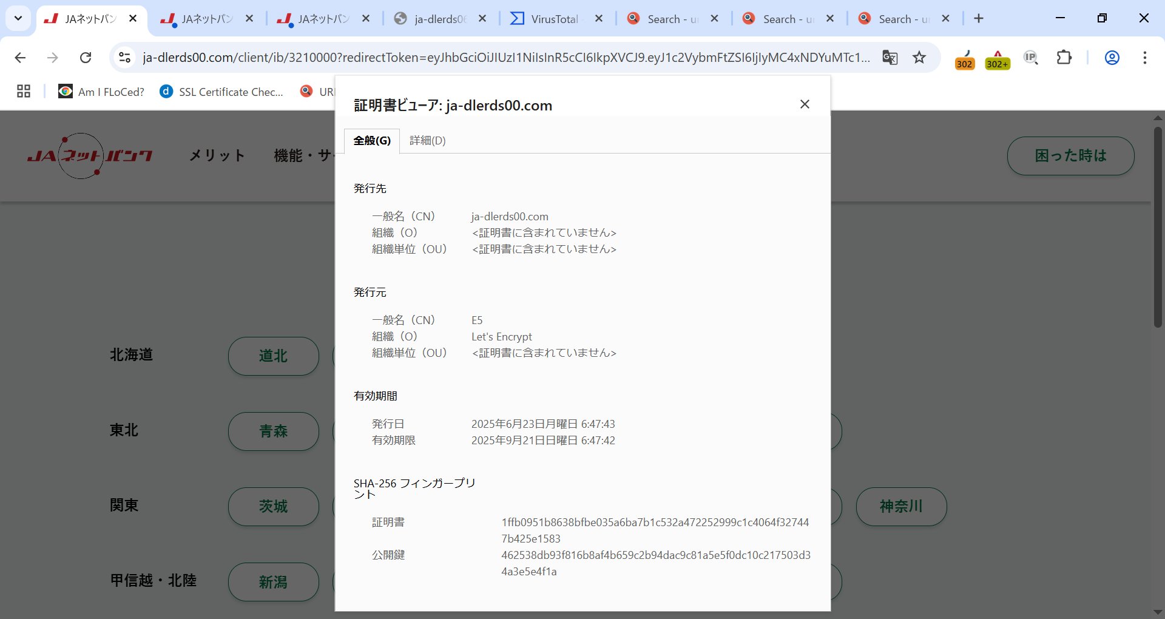
Task: Close the second JAネットバンク tab
Action: [x=249, y=19]
